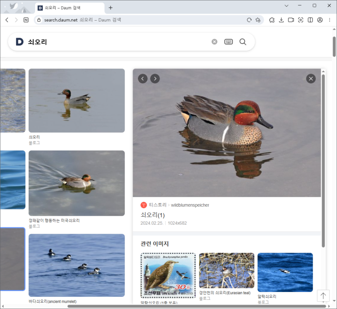Open the wildblumenspeicher source link
The width and height of the screenshot is (337, 309).
(x=190, y=205)
